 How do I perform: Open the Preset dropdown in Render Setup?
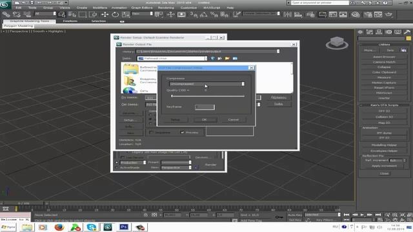(176, 162)
